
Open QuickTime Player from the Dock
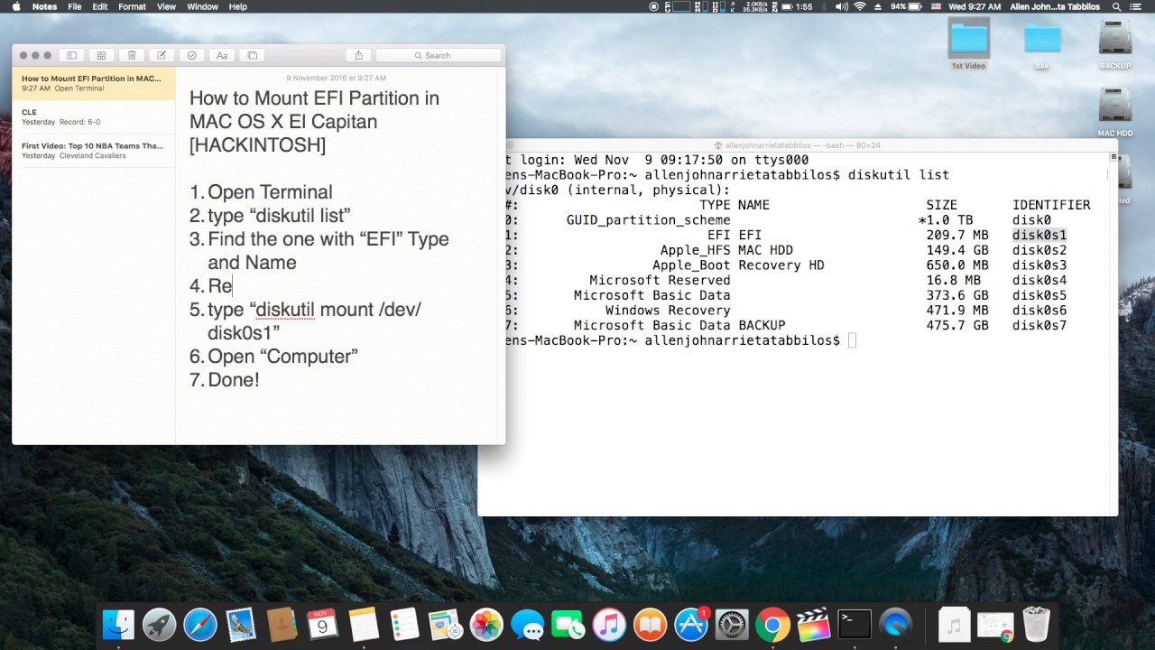[x=895, y=625]
